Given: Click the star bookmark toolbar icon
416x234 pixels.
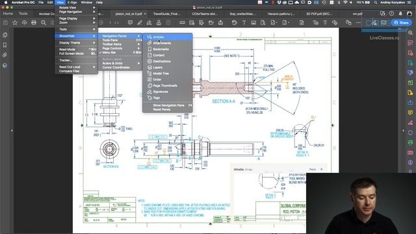Looking at the screenshot, I should [x=15, y=23].
